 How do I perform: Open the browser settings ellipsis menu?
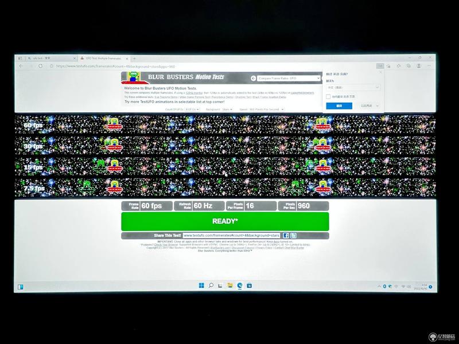429,66
